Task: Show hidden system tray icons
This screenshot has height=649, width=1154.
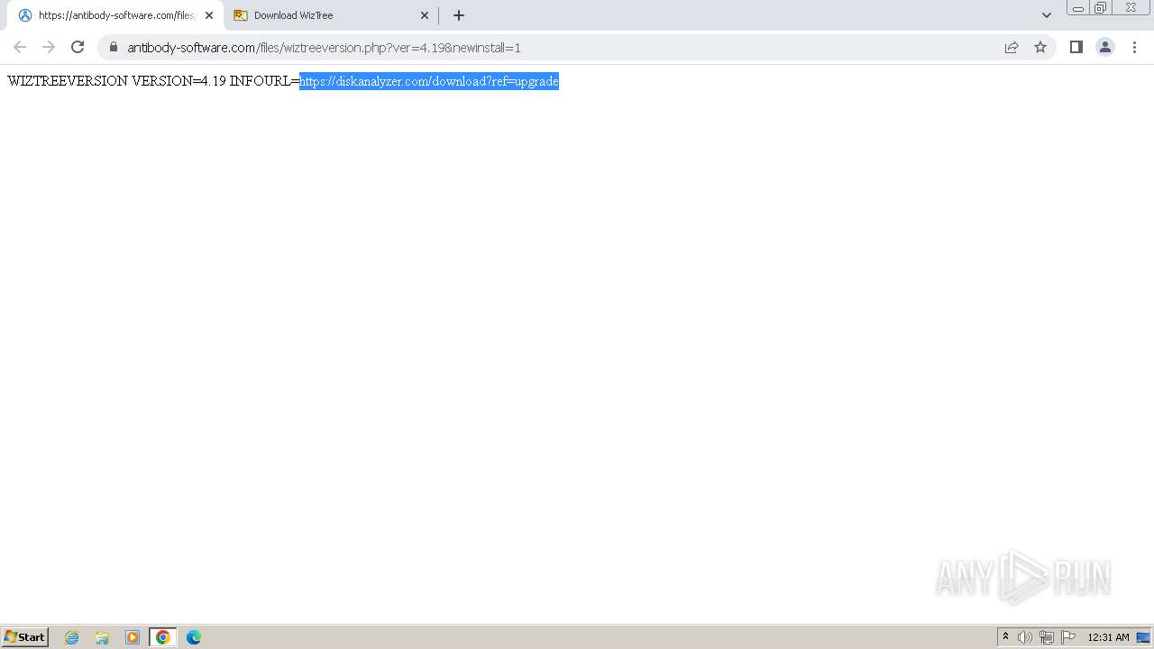Action: (x=1006, y=637)
